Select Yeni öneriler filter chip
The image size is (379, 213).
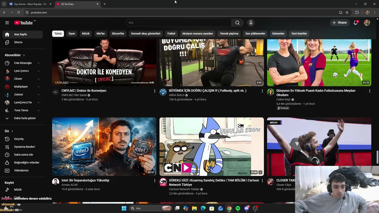pyautogui.click(x=299, y=34)
